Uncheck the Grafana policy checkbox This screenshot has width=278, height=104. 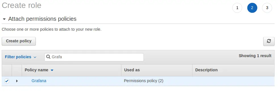tap(7, 81)
